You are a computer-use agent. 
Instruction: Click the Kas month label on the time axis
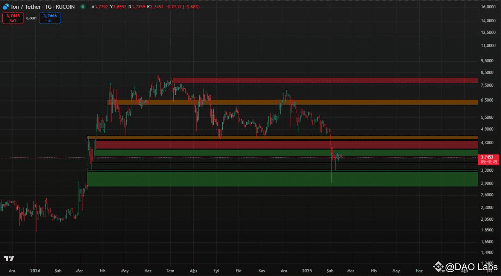coord(262,271)
